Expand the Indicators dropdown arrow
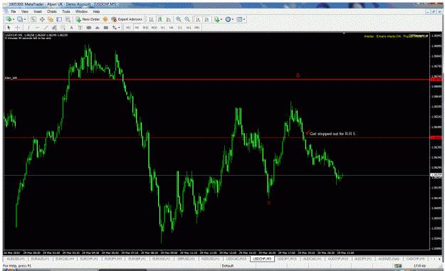This screenshot has width=445, height=271. click(x=221, y=19)
